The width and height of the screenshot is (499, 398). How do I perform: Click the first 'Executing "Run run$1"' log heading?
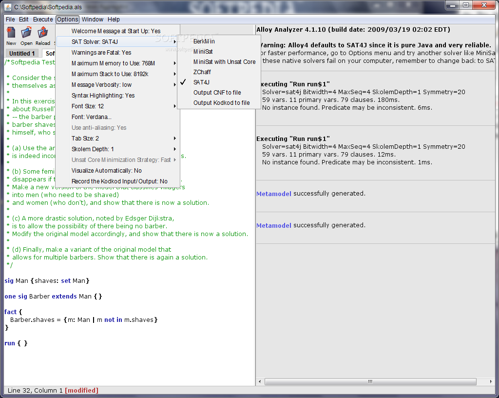click(295, 84)
